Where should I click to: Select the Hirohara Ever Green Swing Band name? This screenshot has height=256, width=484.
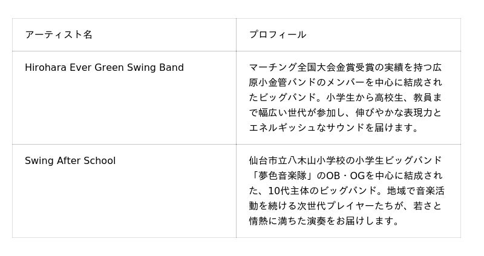pos(104,67)
